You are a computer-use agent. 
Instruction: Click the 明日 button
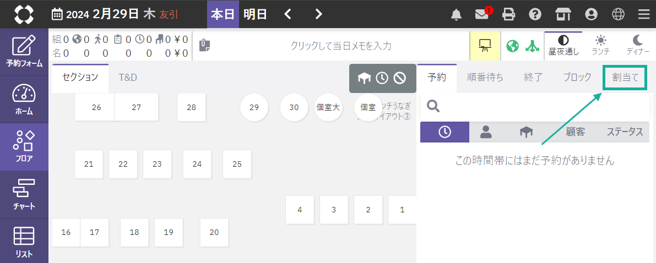(x=255, y=14)
